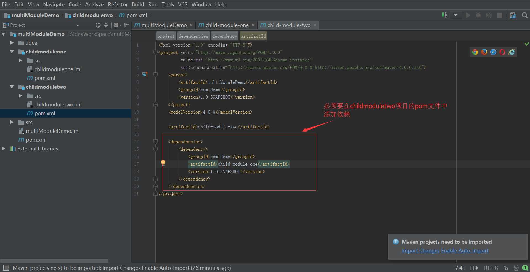Click line 12 artifactId child-module-two text
This screenshot has width=530, height=272.
click(x=219, y=127)
